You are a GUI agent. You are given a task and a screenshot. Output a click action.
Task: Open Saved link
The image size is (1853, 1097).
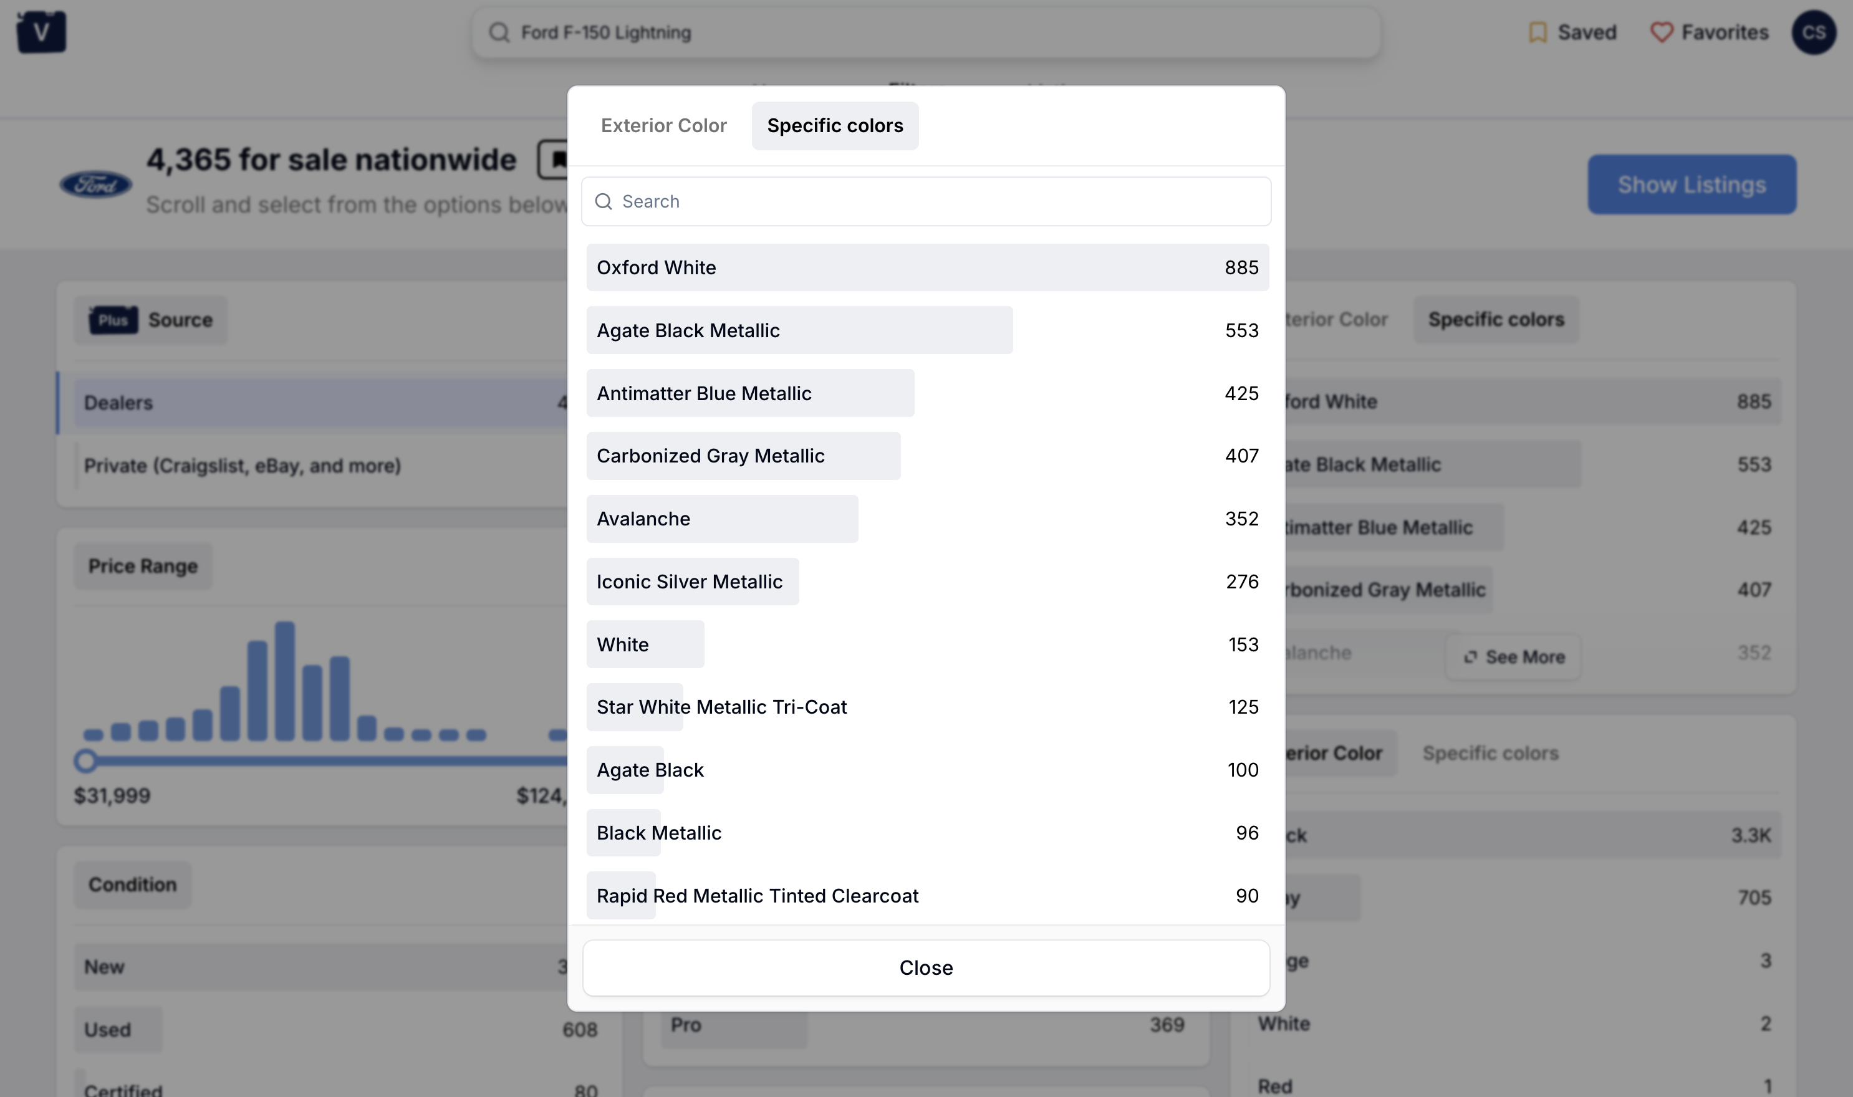1572,32
